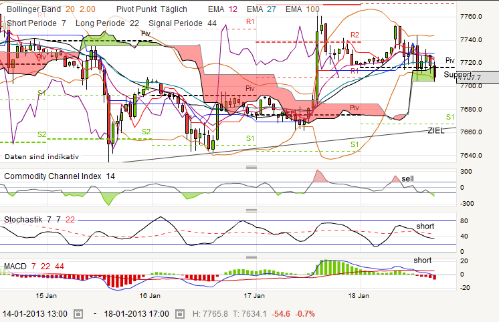Select the Stochastik 7 7 22 label

[x=39, y=220]
